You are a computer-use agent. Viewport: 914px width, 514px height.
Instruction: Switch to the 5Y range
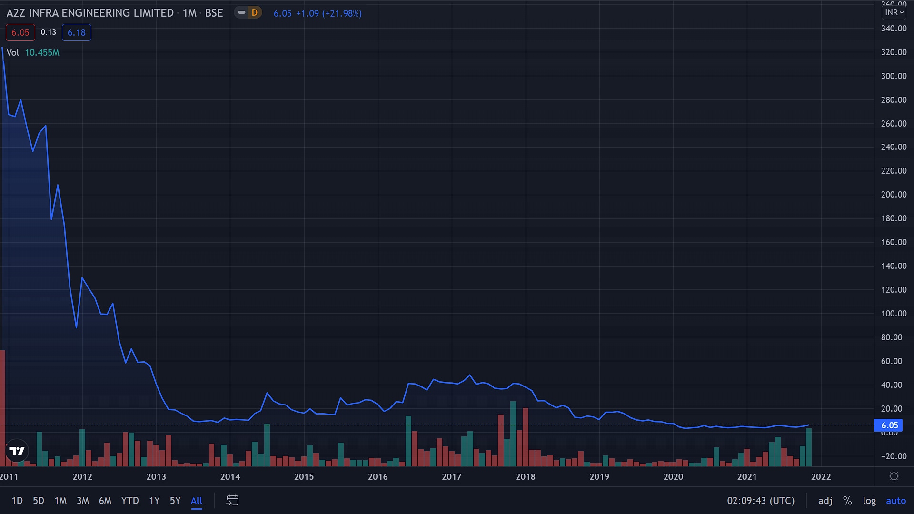click(x=175, y=500)
